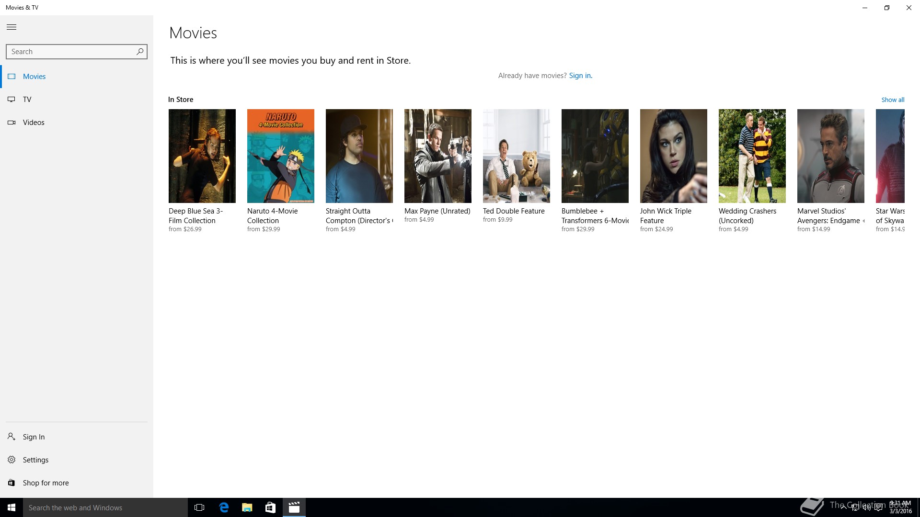Open the Max Payne (Unrated) poster
The width and height of the screenshot is (920, 517).
tap(438, 156)
